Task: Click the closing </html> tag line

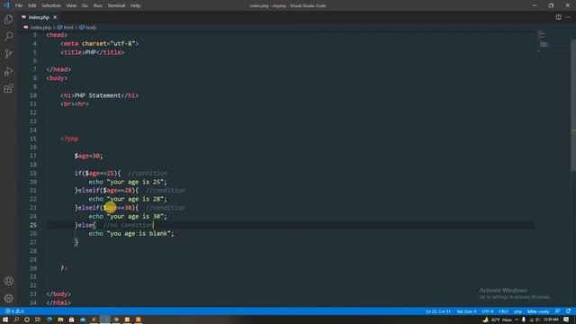Action: pos(58,302)
